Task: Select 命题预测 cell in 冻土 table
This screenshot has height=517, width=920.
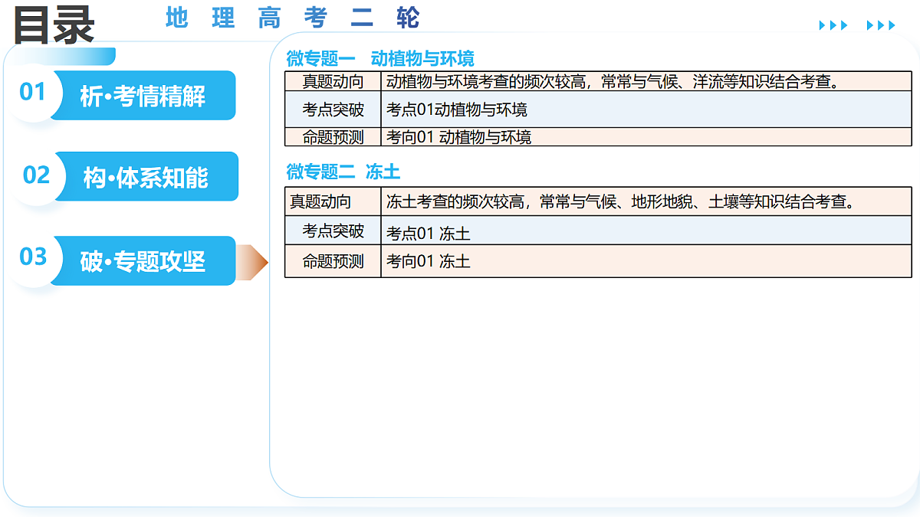Action: pos(333,261)
